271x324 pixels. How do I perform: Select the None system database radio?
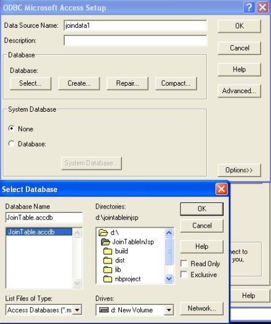click(x=11, y=128)
